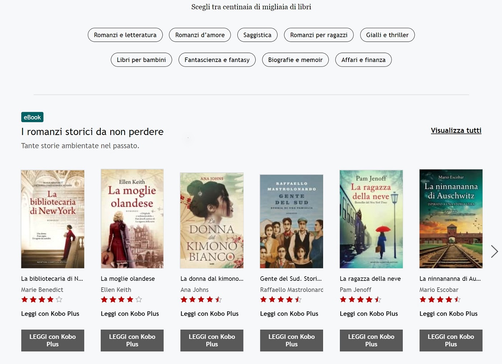Click star rating of Marie Benedict's book
The width and height of the screenshot is (502, 364).
(42, 300)
